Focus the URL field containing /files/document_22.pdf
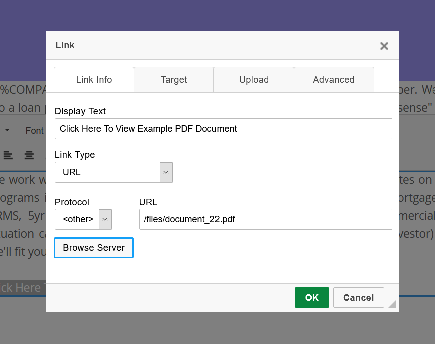The height and width of the screenshot is (344, 435). point(265,219)
